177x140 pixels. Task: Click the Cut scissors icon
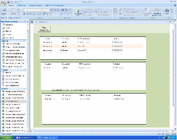[x=18, y=9]
